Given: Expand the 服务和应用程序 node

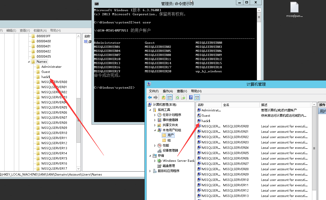Looking at the screenshot, I should tap(150, 171).
